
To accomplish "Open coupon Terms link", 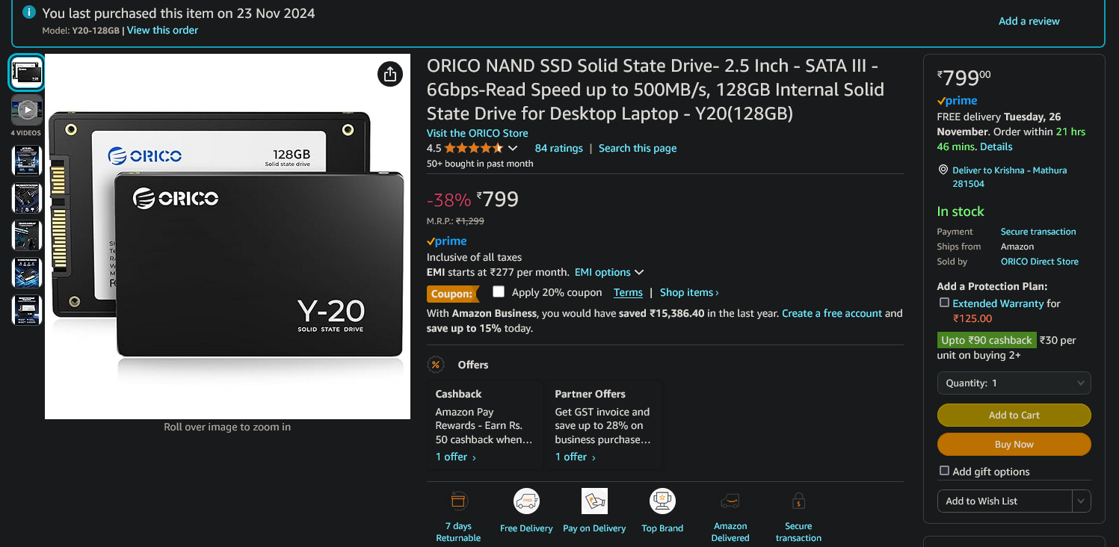I will point(628,292).
